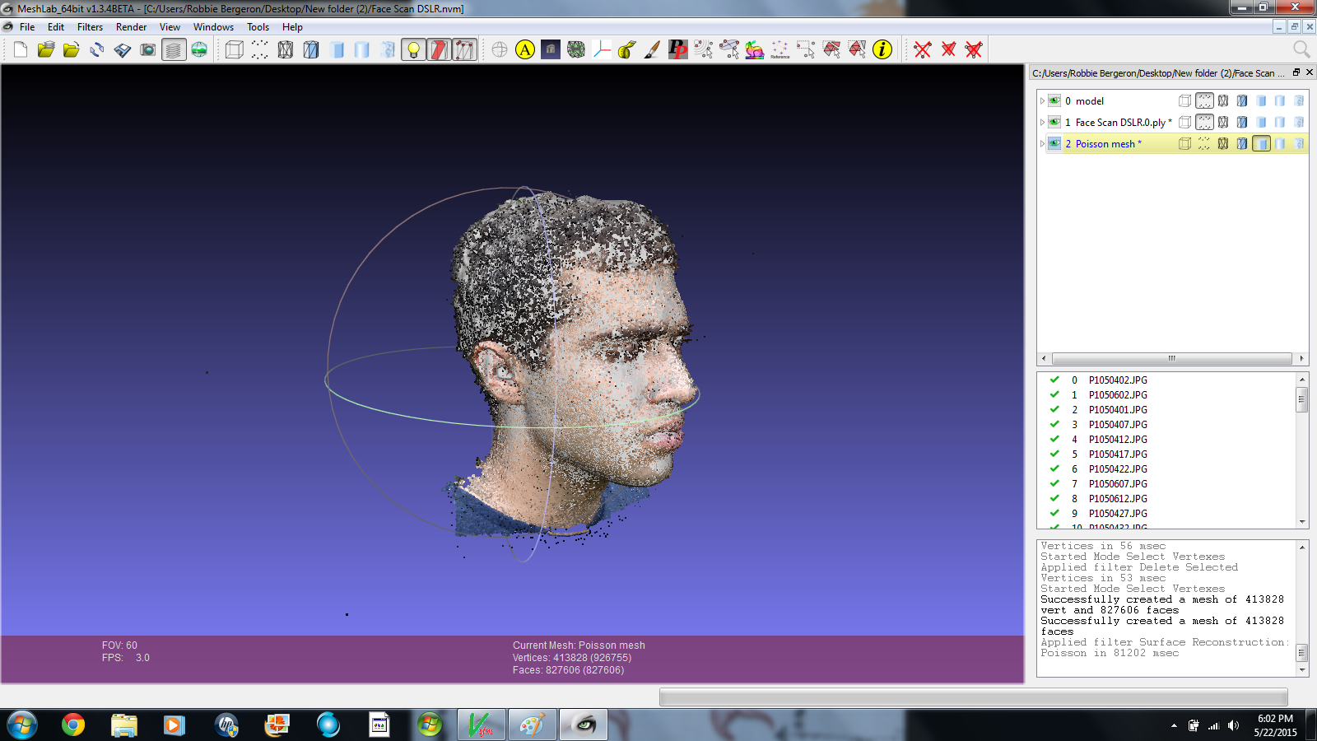Open the yellow 'A' align tool
This screenshot has width=1317, height=741.
click(x=525, y=50)
